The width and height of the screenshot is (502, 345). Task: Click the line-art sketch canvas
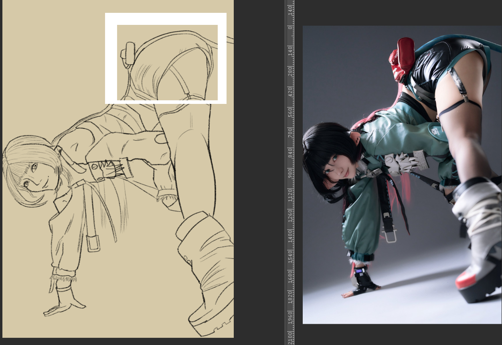coord(118,169)
